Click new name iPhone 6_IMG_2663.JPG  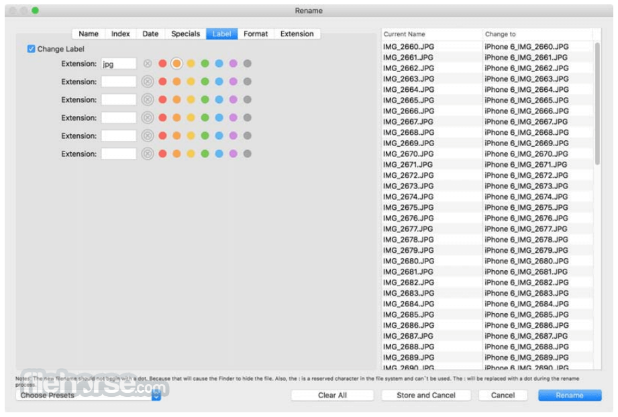pyautogui.click(x=527, y=78)
